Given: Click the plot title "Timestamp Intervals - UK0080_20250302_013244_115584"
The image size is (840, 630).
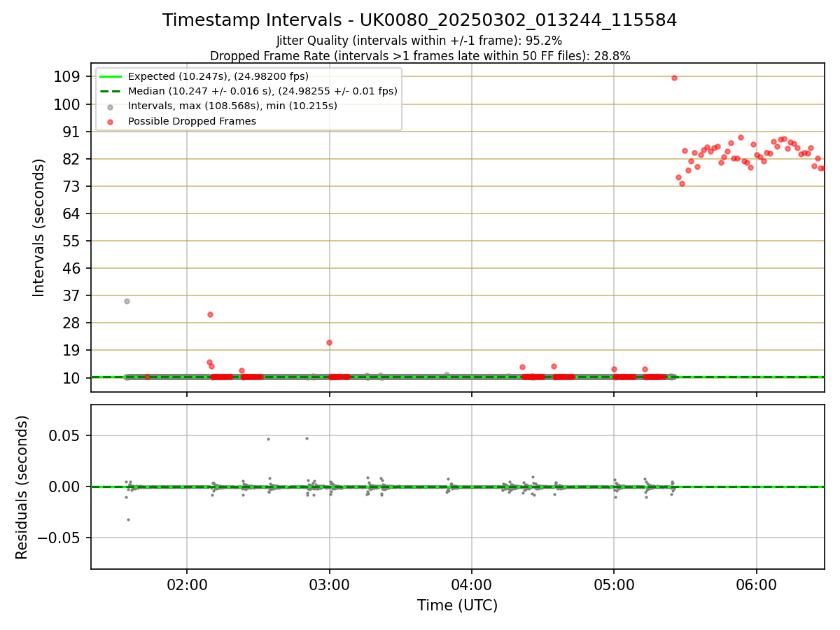Looking at the screenshot, I should tap(419, 20).
